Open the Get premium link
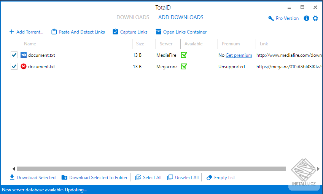Screen dimensions: 323x194 [239, 55]
